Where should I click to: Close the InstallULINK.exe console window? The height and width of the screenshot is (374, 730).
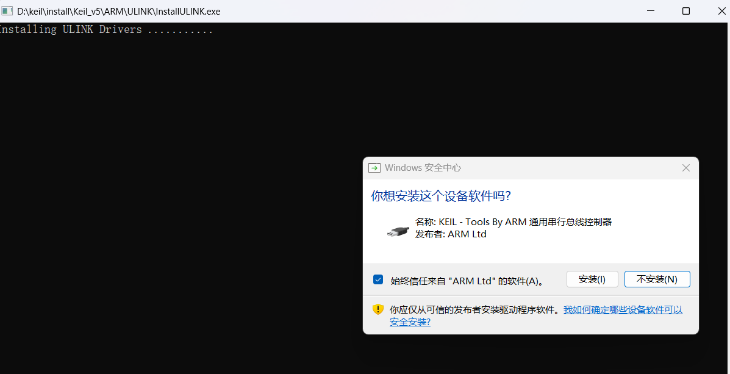[721, 11]
